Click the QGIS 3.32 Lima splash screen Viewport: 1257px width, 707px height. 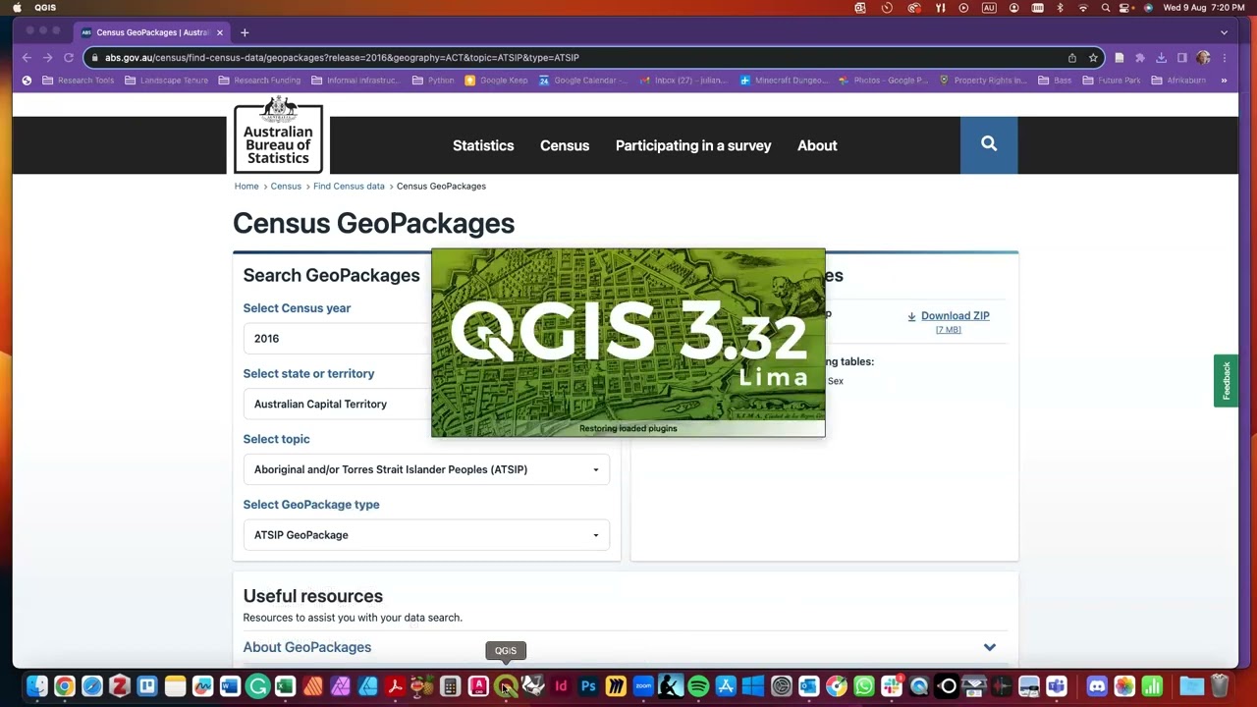pyautogui.click(x=628, y=343)
